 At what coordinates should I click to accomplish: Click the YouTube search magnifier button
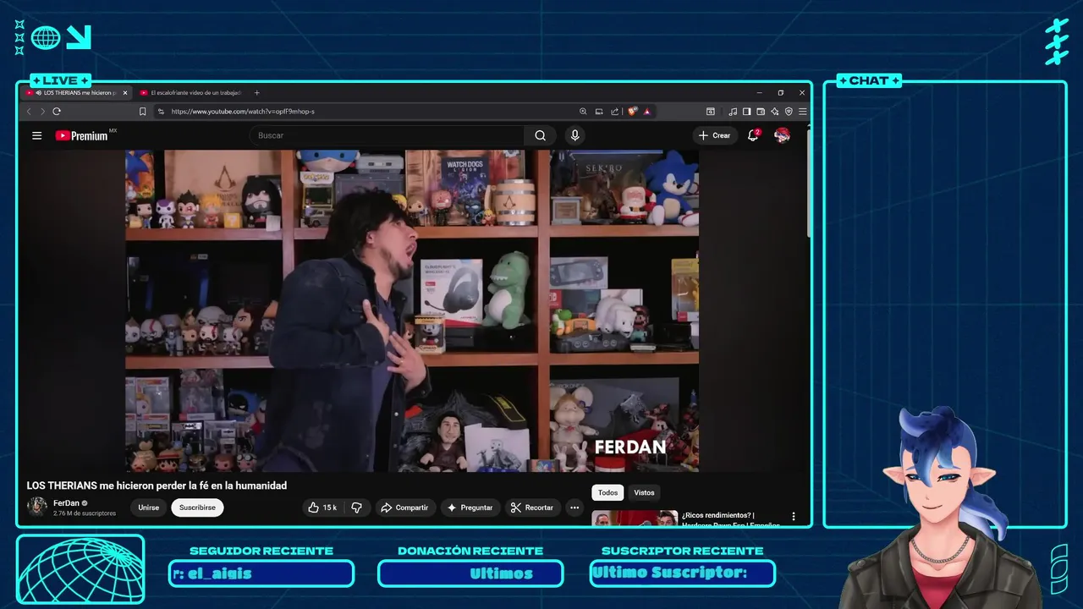[x=540, y=135]
